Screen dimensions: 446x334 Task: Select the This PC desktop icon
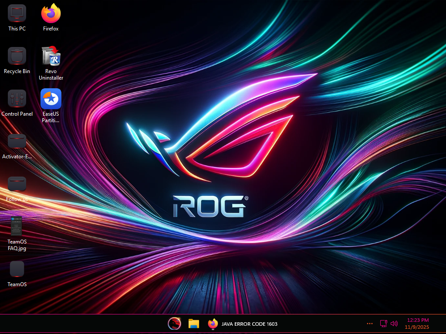coord(17,17)
